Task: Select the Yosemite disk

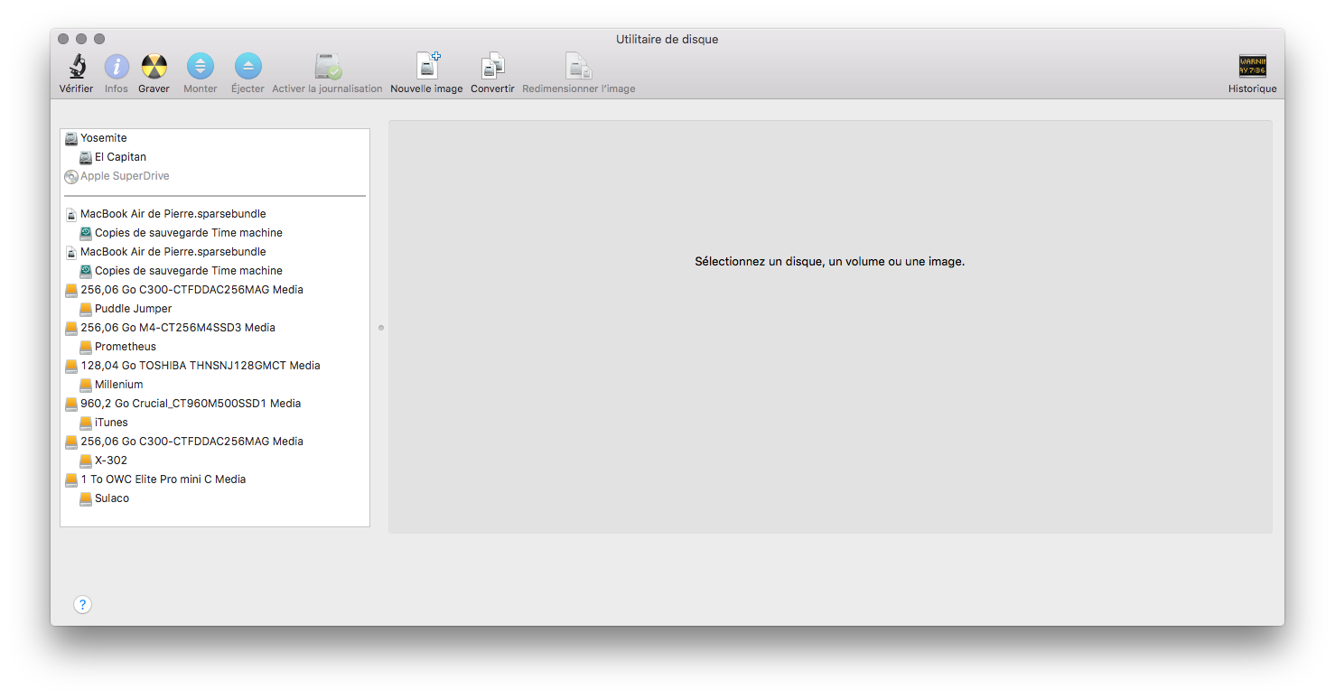Action: point(103,138)
